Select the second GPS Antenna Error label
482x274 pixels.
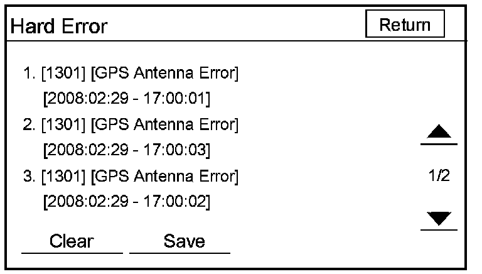click(165, 126)
